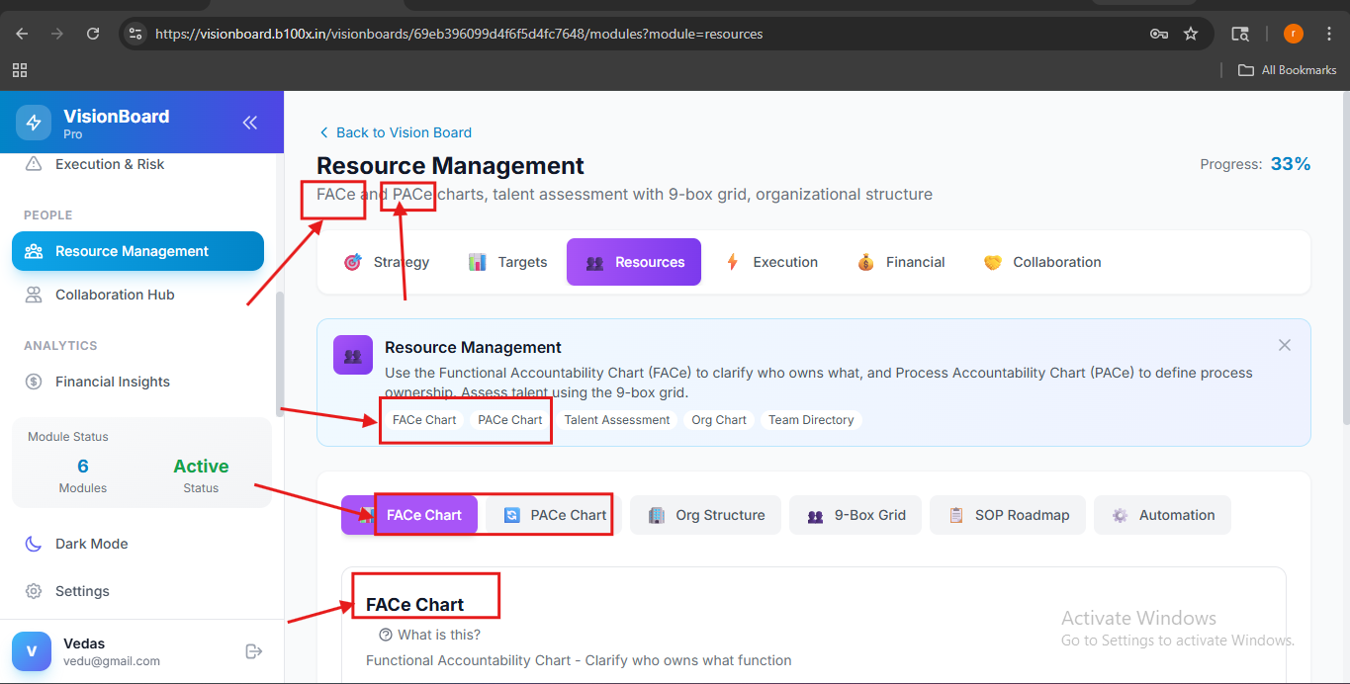Click the sidebar vertical scrollbar
This screenshot has width=1350, height=684.
click(280, 354)
